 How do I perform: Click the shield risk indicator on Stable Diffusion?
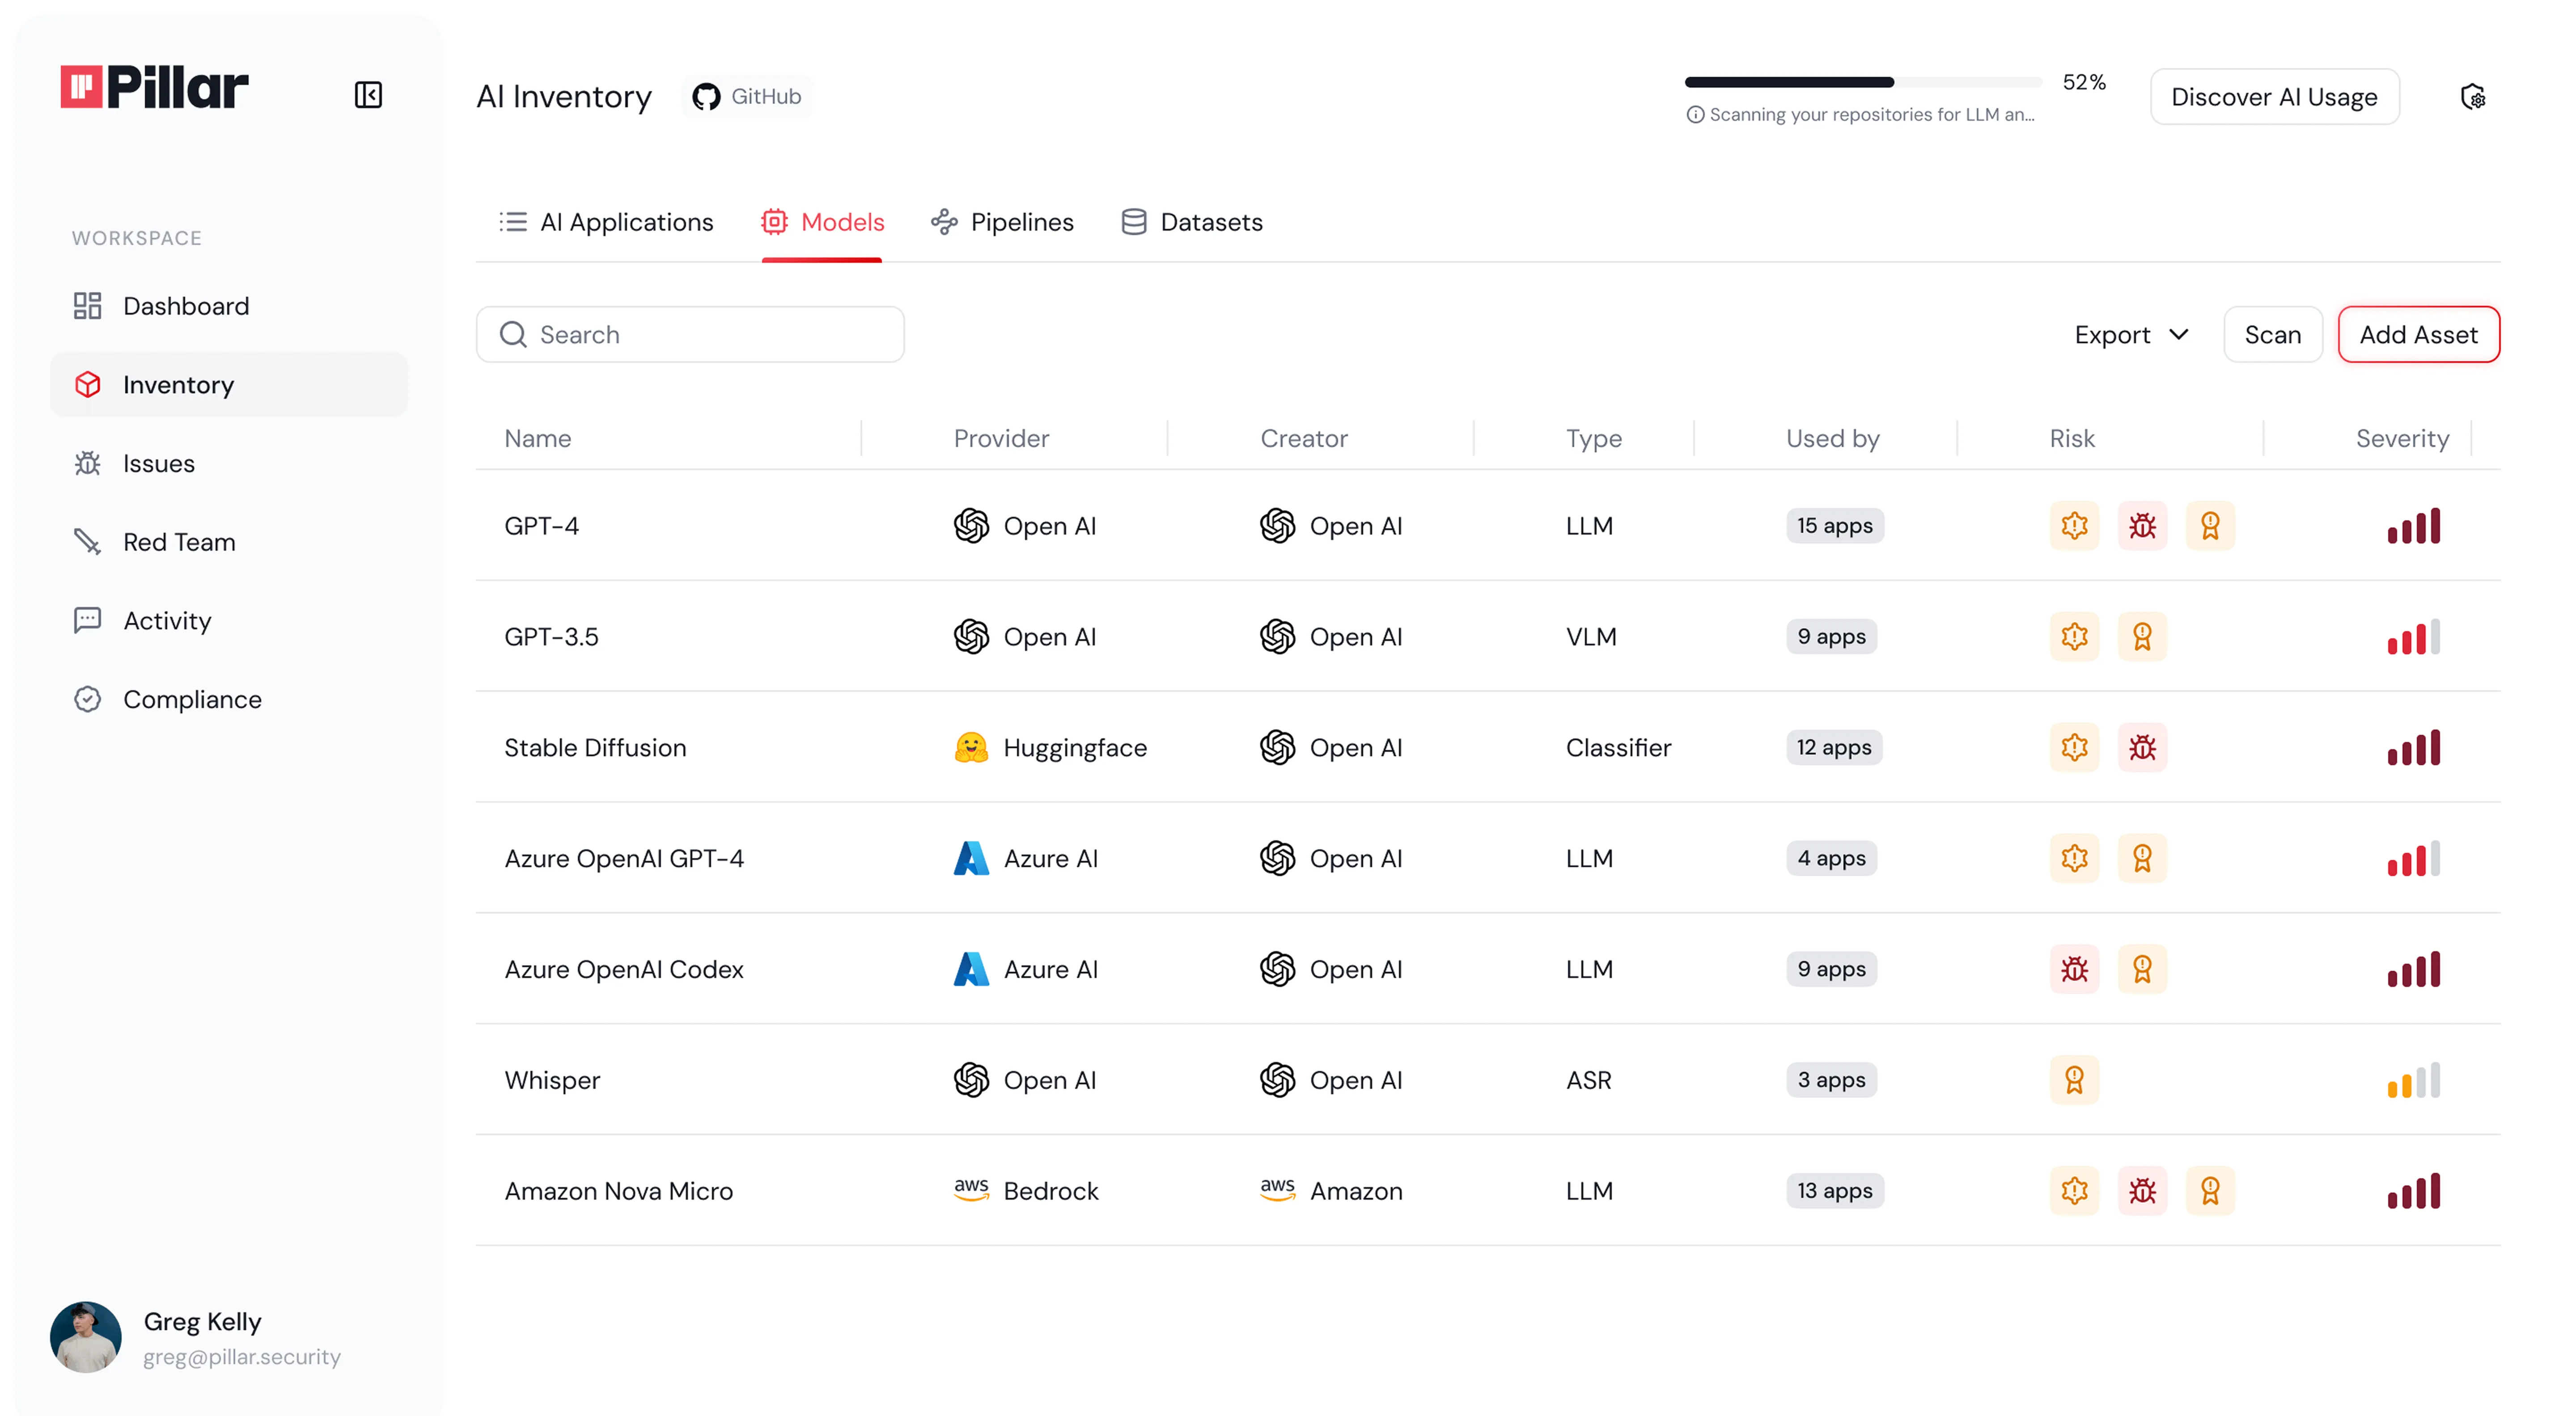(2074, 746)
